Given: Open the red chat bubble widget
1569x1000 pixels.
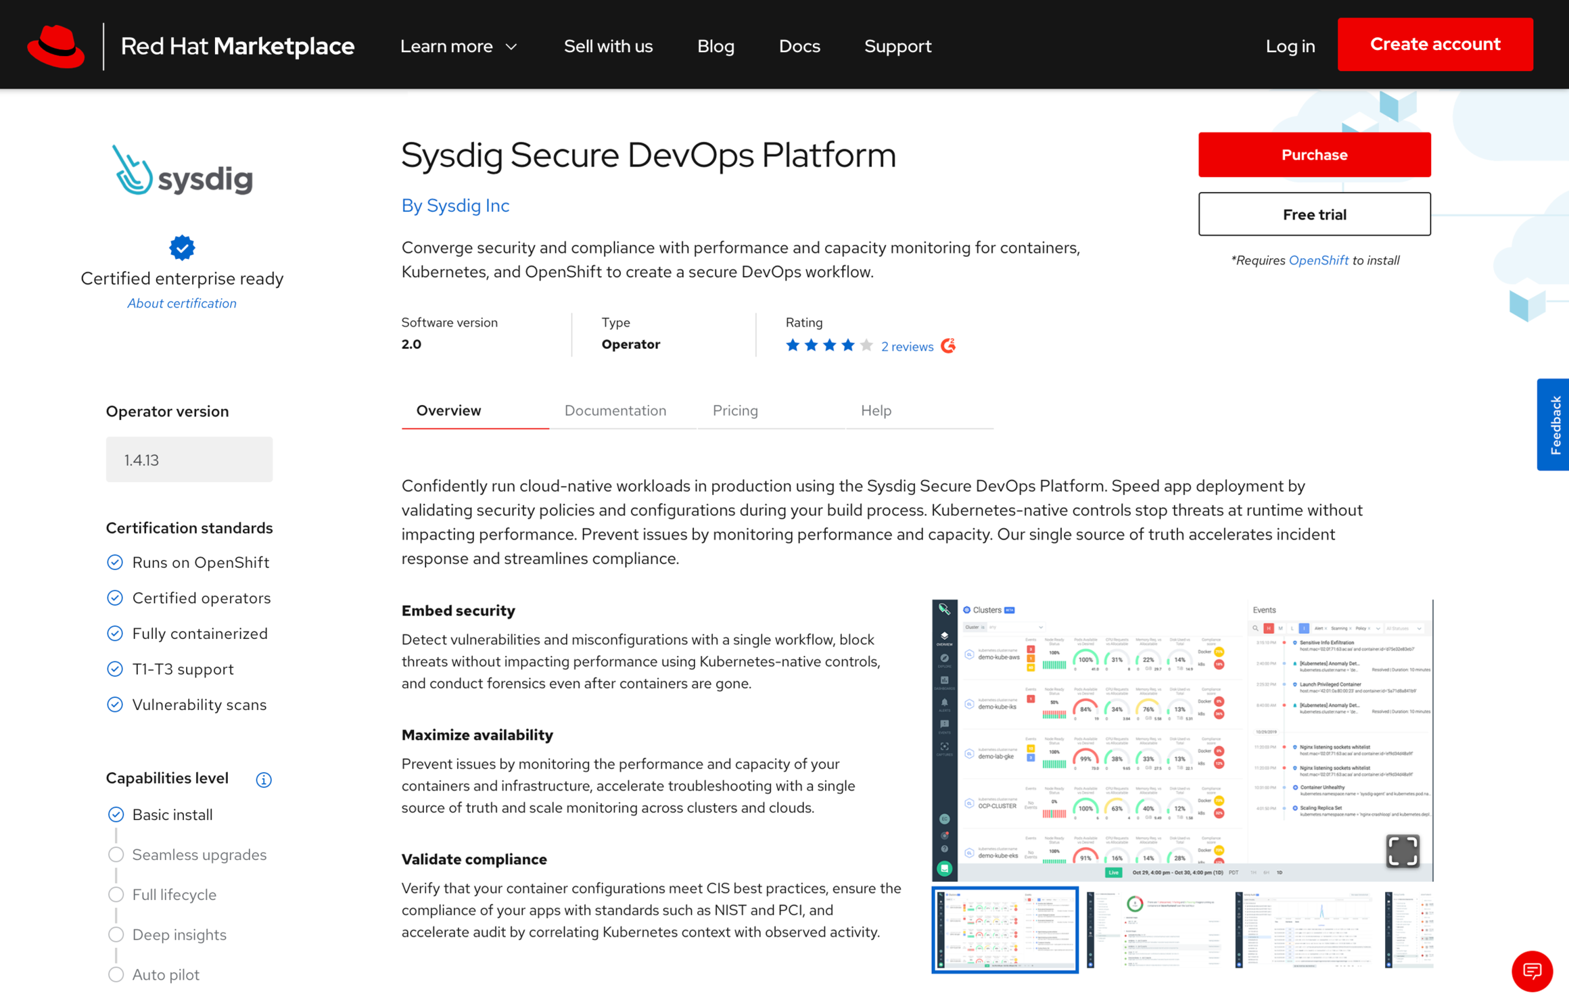Looking at the screenshot, I should (1532, 971).
